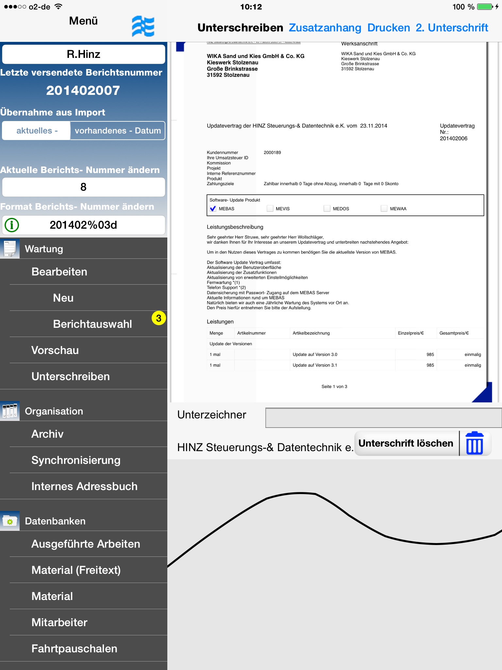Toggle the MEBAS checkbox
The image size is (502, 670).
pyautogui.click(x=213, y=208)
